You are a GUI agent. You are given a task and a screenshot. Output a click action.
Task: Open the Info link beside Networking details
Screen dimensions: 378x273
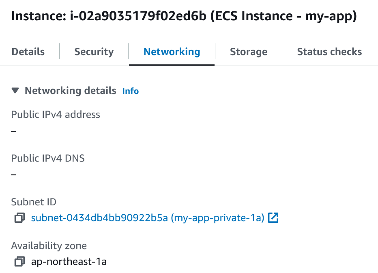click(131, 91)
